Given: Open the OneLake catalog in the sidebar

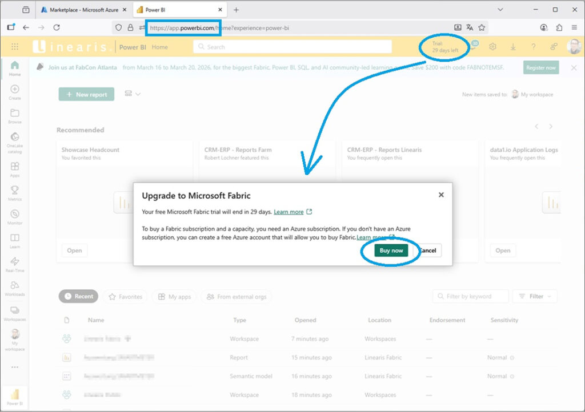Looking at the screenshot, I should click(15, 143).
